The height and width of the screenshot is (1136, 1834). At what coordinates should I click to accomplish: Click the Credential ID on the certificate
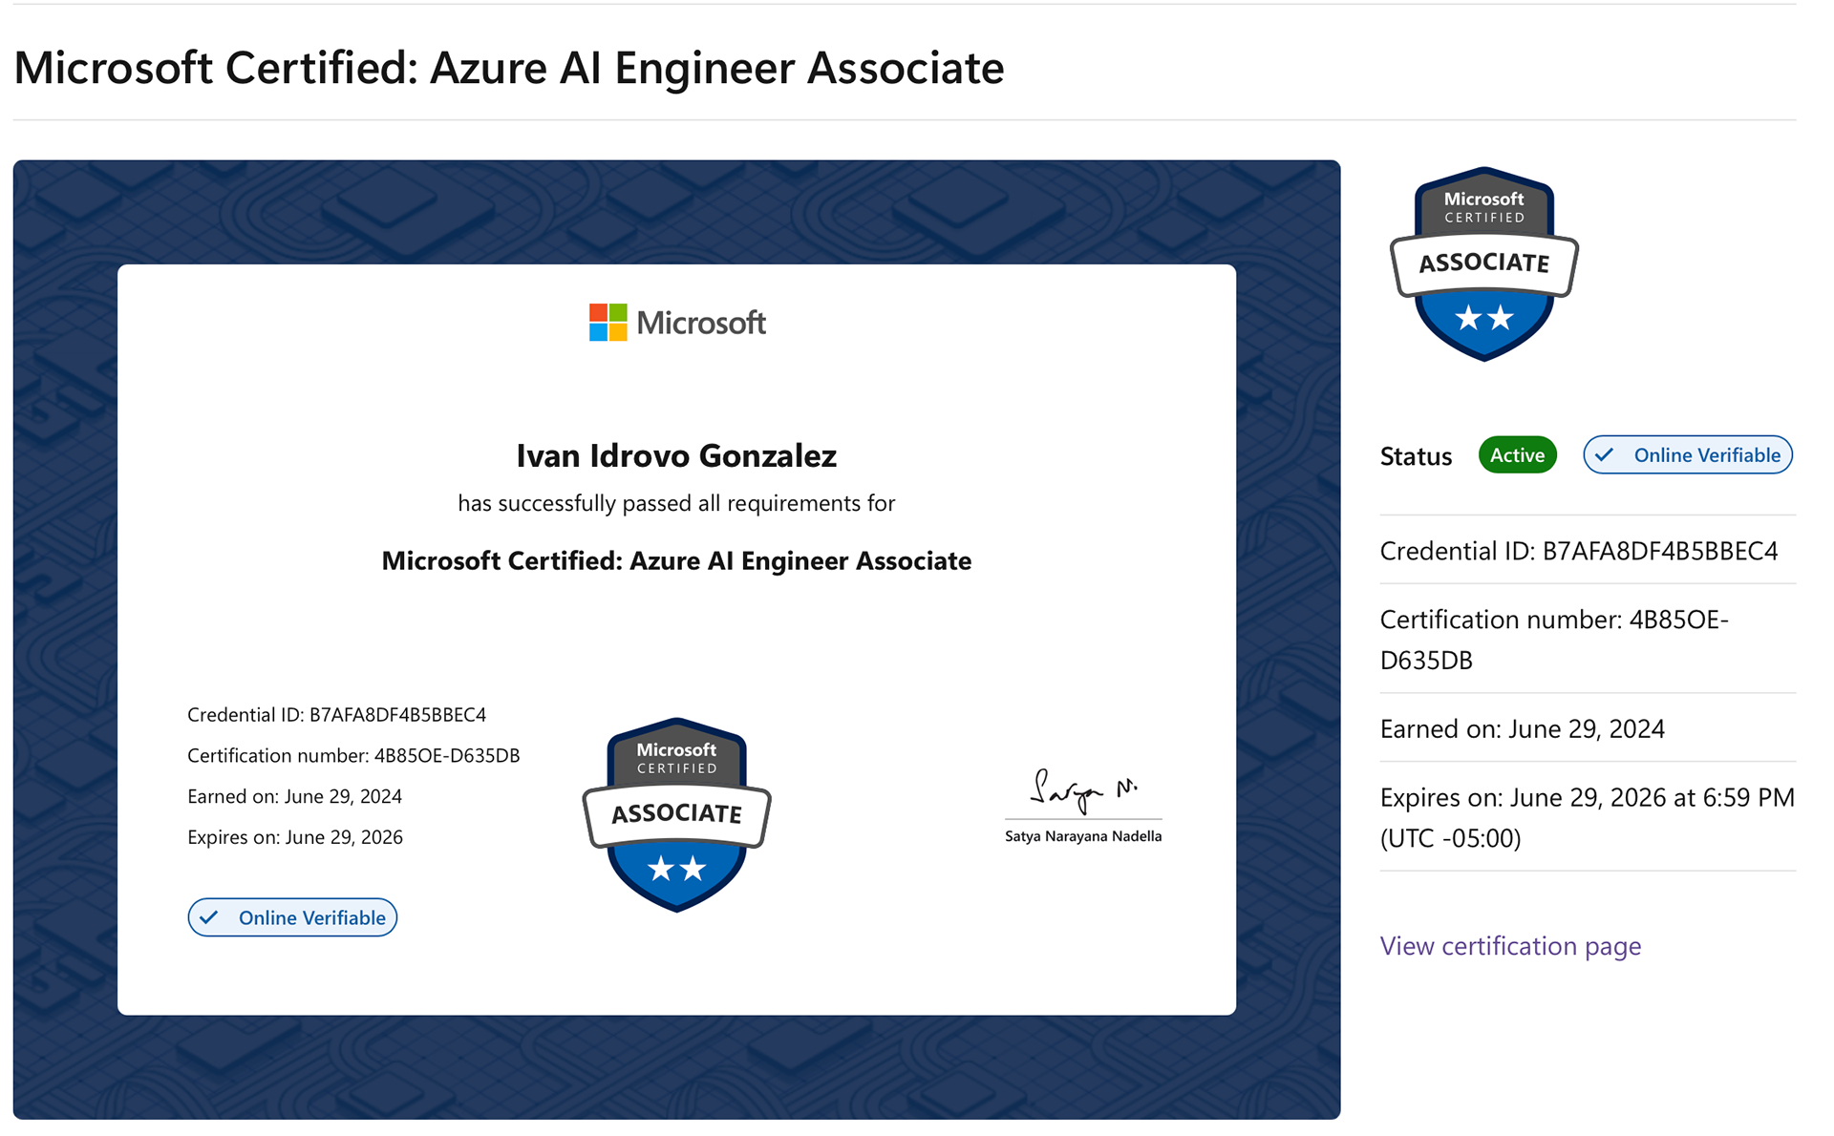(336, 715)
